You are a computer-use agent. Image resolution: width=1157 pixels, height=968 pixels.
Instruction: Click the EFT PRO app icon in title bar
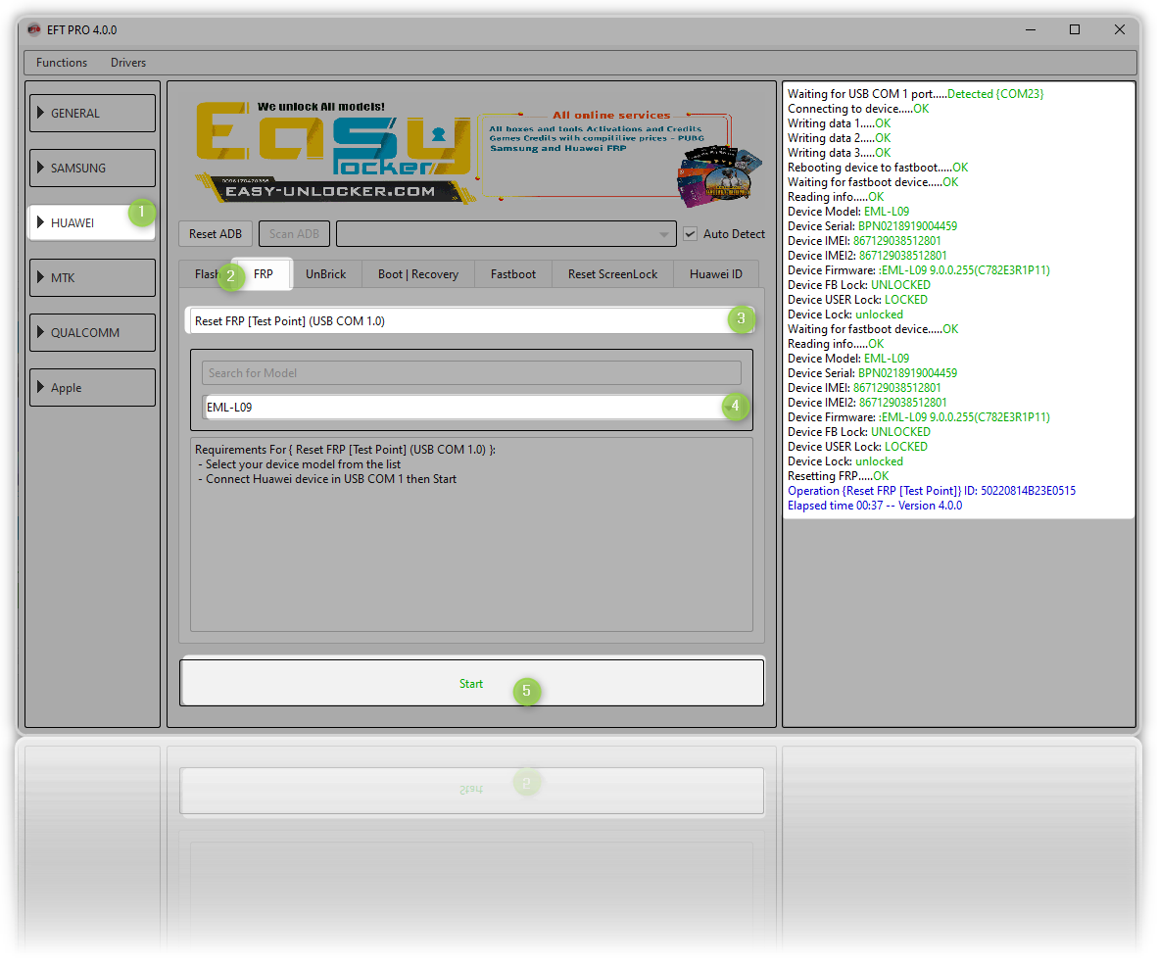(33, 29)
